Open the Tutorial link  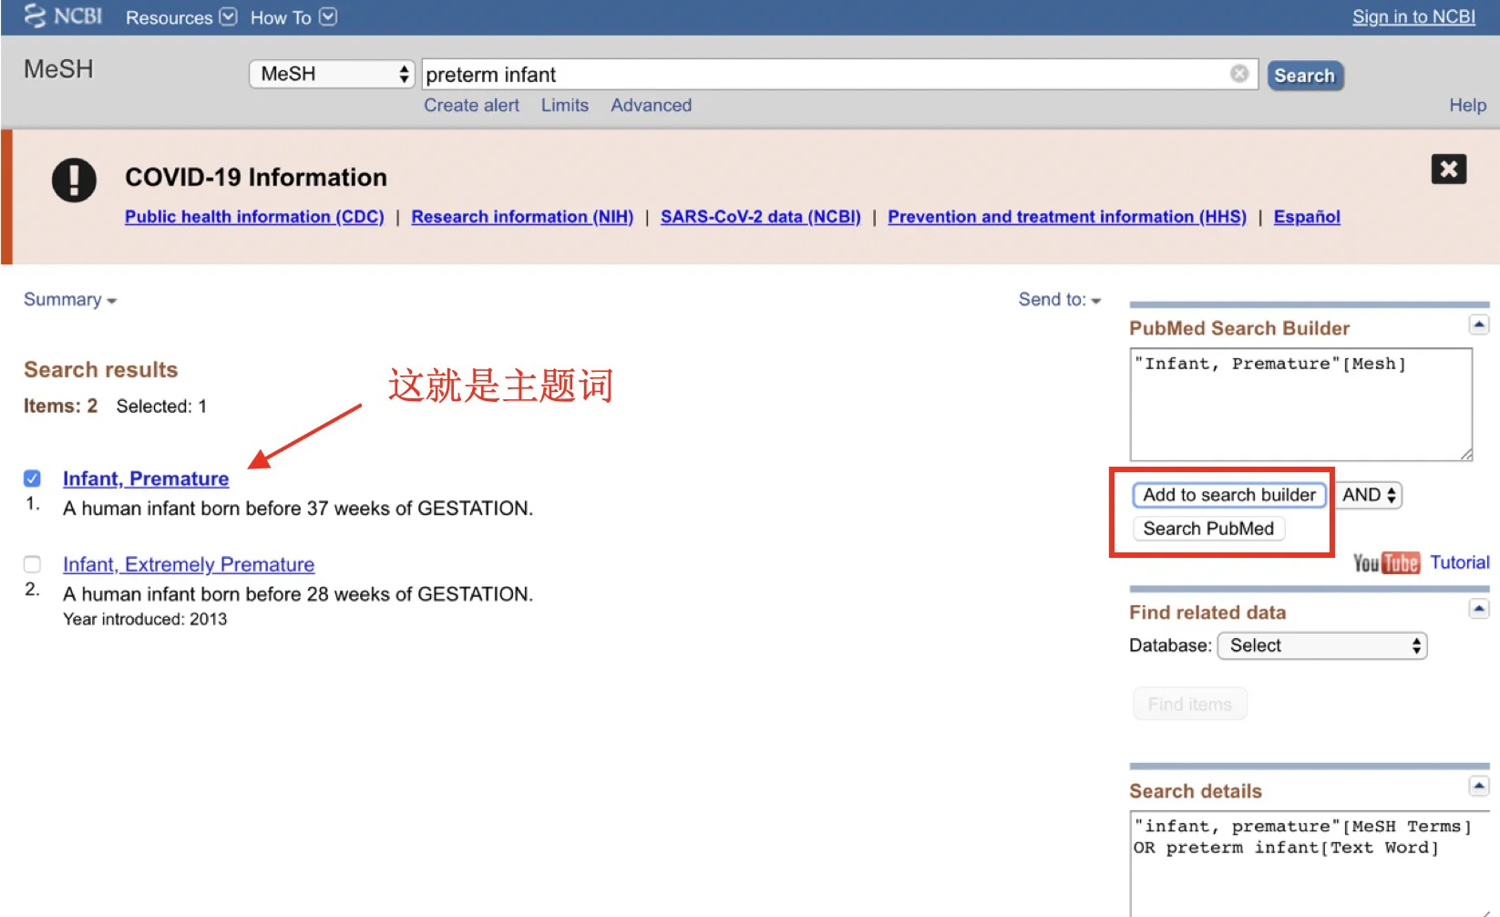coord(1460,562)
